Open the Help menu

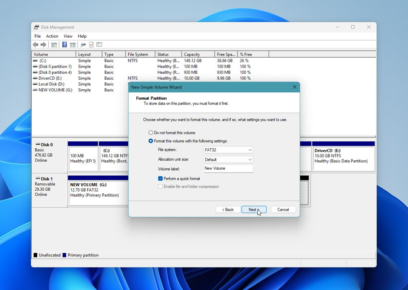point(82,36)
